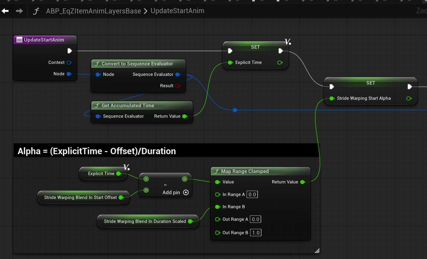Select the Stride Warping Blend In Duration Scaled node
Image resolution: width=427 pixels, height=259 pixels.
click(145, 221)
